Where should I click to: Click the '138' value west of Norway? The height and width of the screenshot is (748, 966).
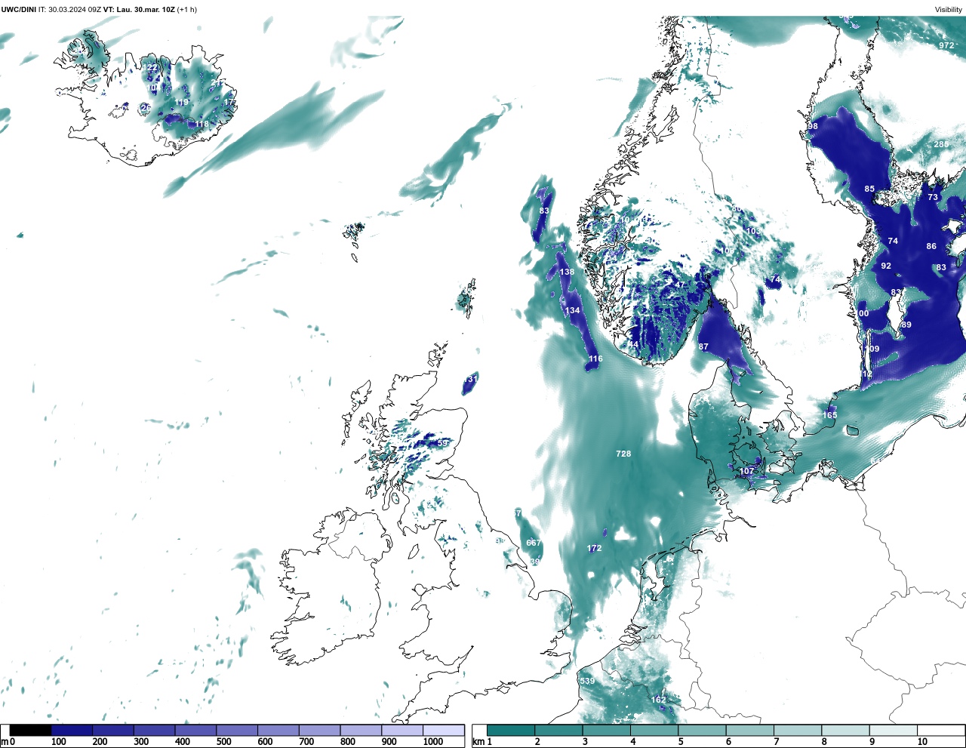[567, 272]
